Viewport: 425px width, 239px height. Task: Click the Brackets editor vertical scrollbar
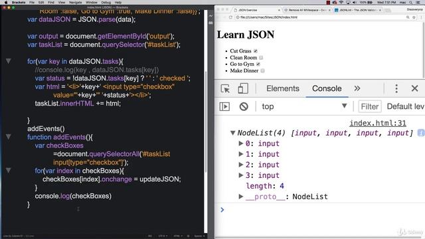206,121
